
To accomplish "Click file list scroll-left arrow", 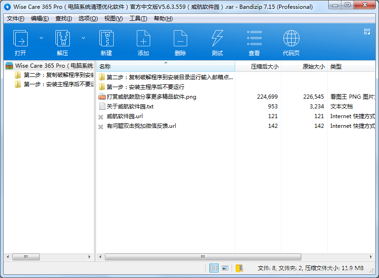I will [x=100, y=257].
